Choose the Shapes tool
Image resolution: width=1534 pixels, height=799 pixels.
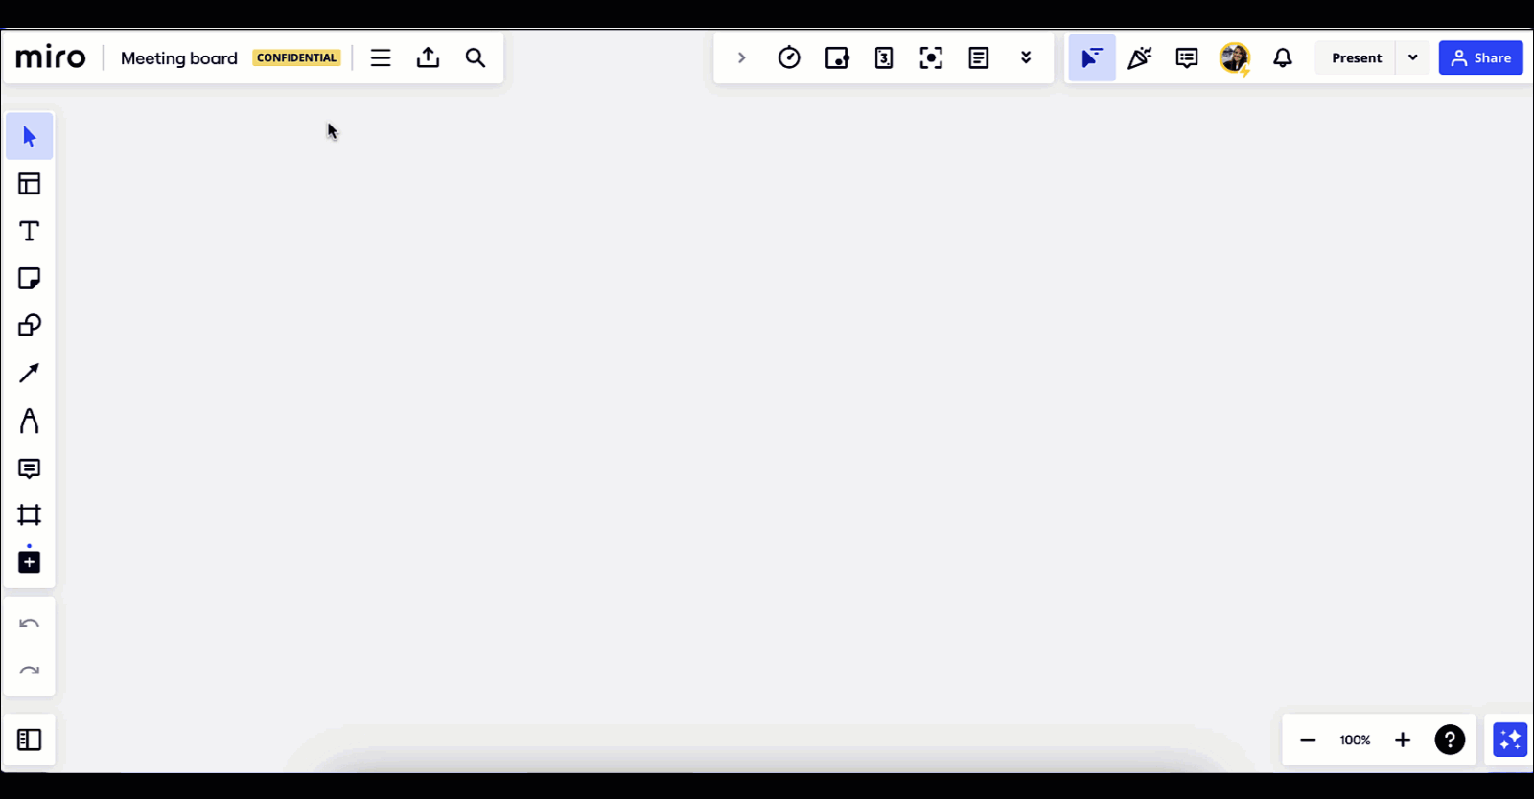[29, 326]
